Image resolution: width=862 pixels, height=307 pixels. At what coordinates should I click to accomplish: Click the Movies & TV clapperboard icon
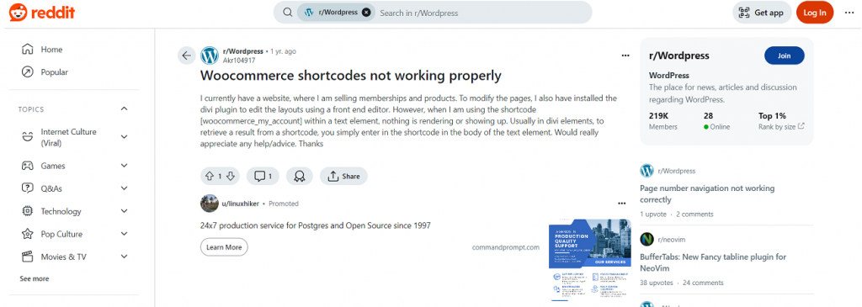tap(27, 257)
